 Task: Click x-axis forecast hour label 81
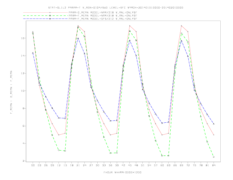point(207,165)
